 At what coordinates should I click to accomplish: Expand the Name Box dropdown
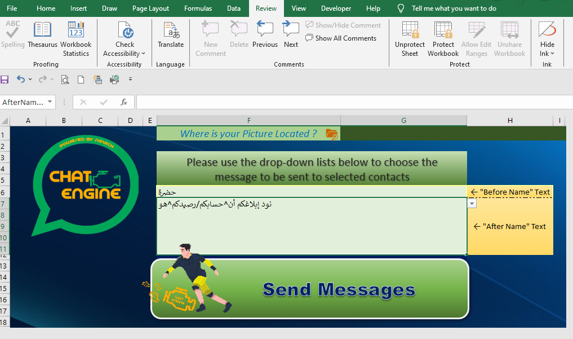click(x=50, y=102)
